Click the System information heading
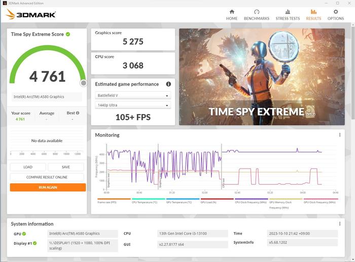This screenshot has height=262, width=355. point(32,224)
